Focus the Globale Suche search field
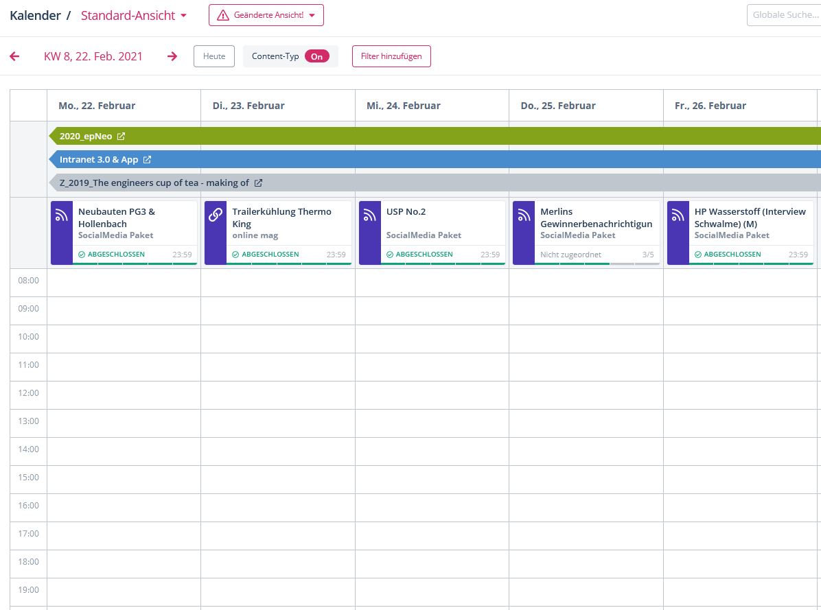This screenshot has height=610, width=821. [x=784, y=15]
